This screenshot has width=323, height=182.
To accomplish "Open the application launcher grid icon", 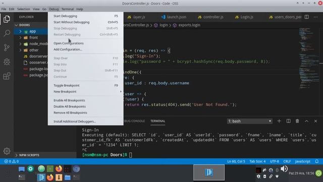I will point(9,173).
